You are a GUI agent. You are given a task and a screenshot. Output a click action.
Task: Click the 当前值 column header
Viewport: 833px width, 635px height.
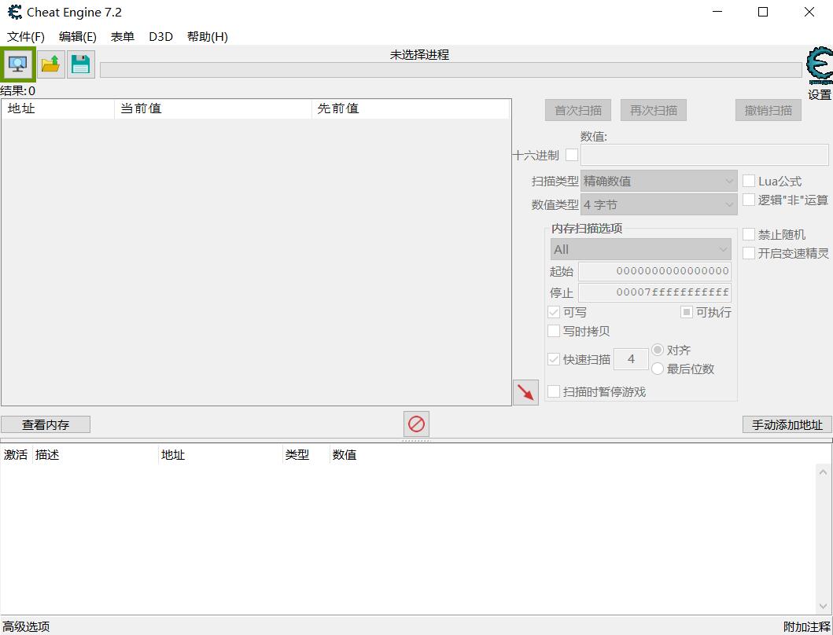click(x=212, y=108)
